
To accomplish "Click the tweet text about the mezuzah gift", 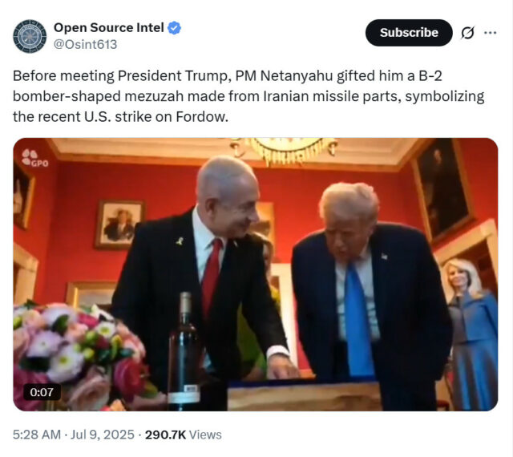I will point(248,96).
